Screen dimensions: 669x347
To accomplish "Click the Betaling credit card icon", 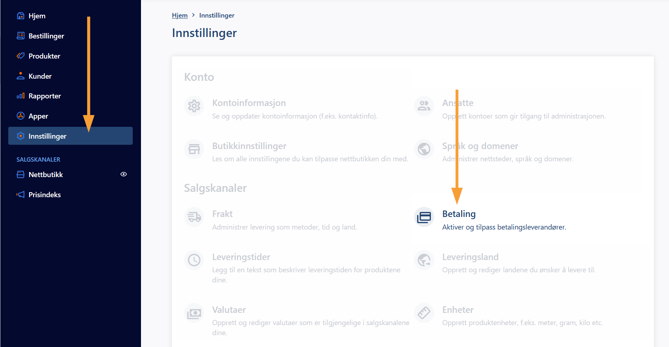I will click(x=424, y=217).
